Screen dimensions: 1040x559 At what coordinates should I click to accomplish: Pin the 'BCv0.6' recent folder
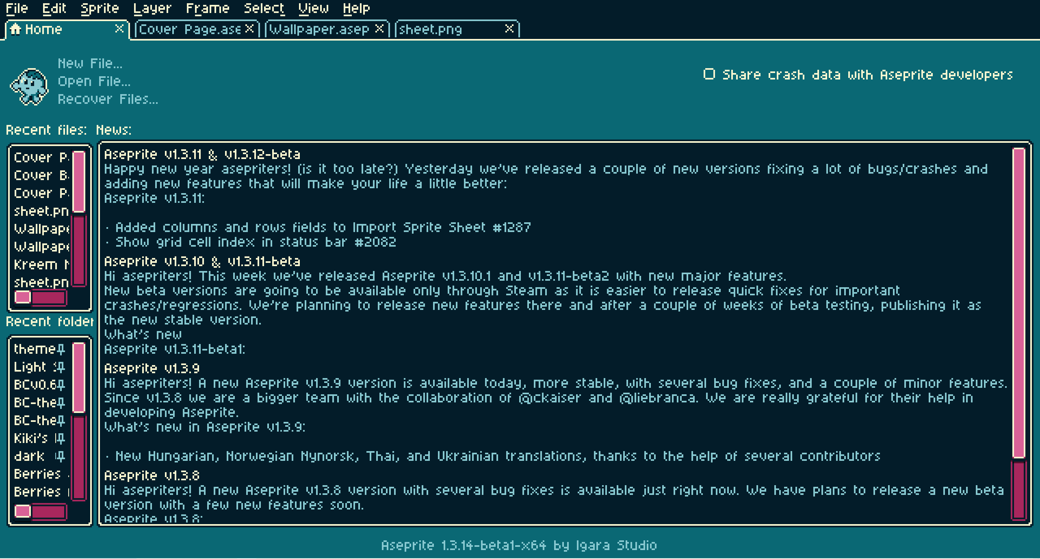point(61,385)
